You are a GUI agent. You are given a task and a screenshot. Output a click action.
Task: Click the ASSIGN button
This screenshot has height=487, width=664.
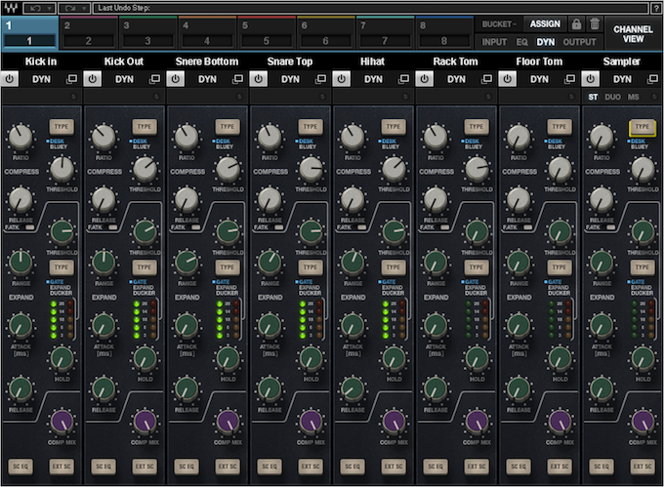545,24
